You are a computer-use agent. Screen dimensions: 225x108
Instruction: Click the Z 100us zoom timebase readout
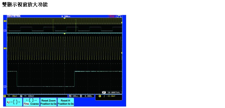pyautogui.click(x=74, y=96)
